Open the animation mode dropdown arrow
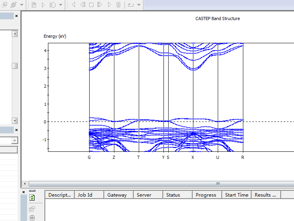Image resolution: width=294 pixels, height=221 pixels. coord(139,5)
